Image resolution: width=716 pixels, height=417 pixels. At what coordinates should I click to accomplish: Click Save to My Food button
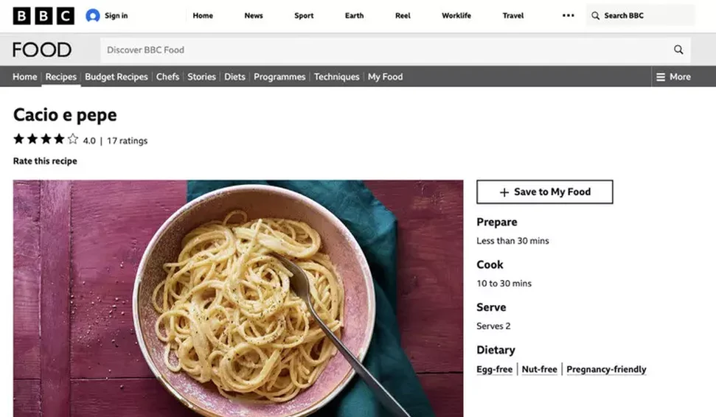(545, 192)
